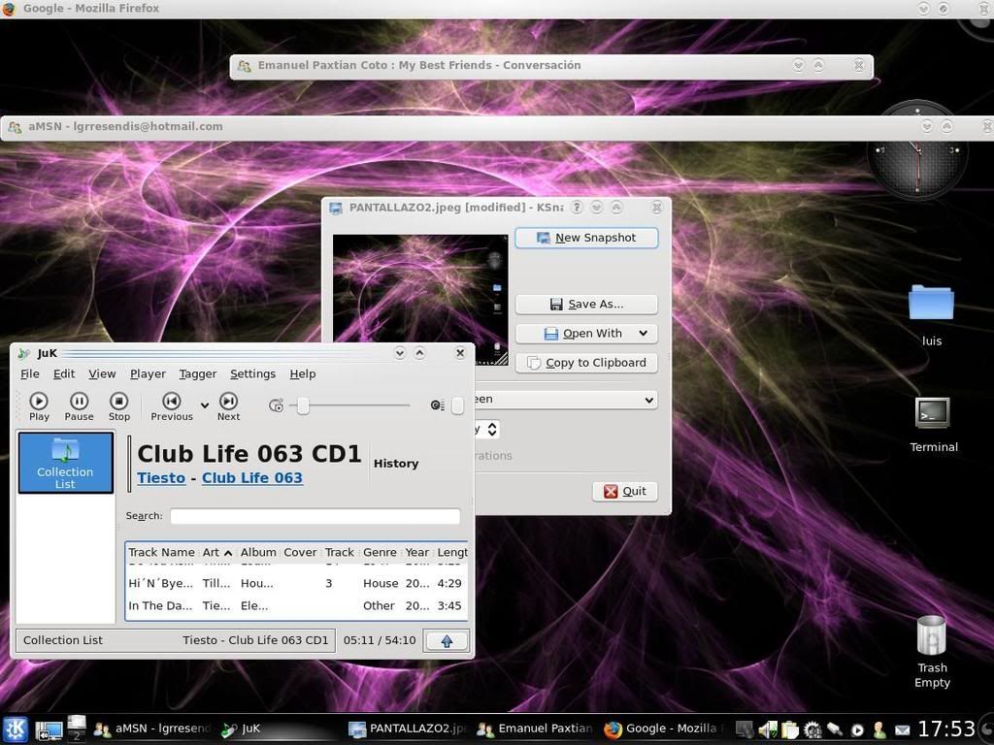
Task: Switch to the aMSN taskbar entry
Action: [x=150, y=729]
